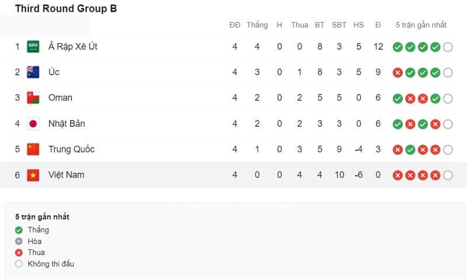467x279 pixels.
Task: Click the Japan flag icon
Action: click(33, 124)
